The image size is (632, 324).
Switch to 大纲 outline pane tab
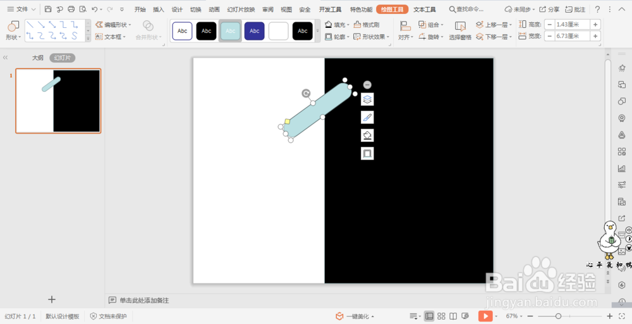coord(37,58)
